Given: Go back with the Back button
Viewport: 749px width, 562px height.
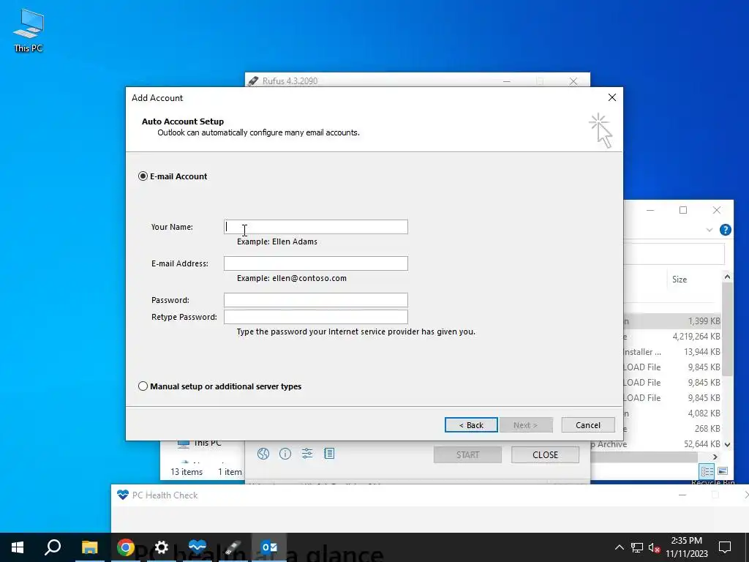Looking at the screenshot, I should [x=471, y=425].
